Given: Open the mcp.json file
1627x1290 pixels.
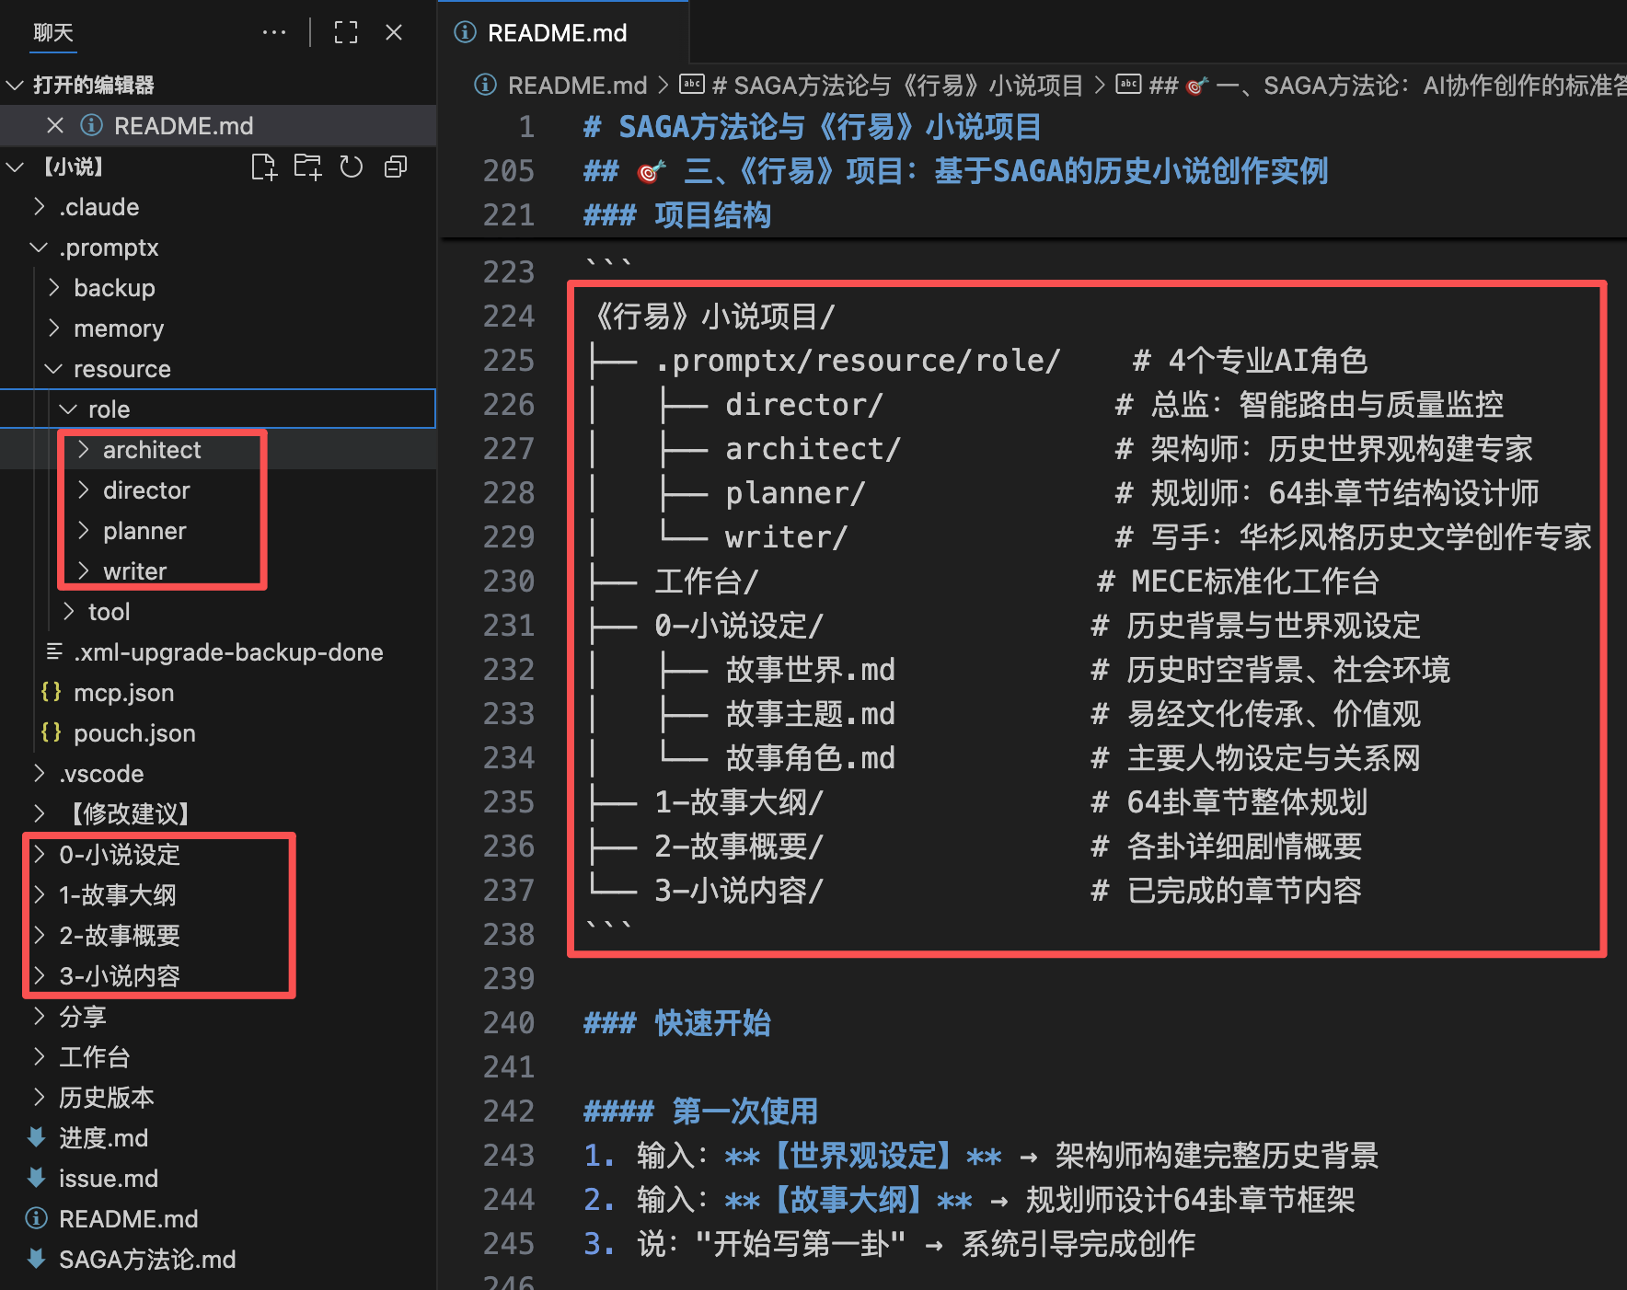Looking at the screenshot, I should 123,693.
